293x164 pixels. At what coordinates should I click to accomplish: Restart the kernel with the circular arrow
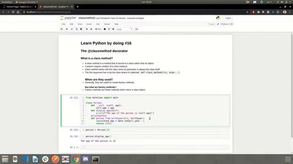(x=109, y=29)
